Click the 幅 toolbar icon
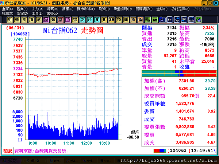 tap(60, 20)
